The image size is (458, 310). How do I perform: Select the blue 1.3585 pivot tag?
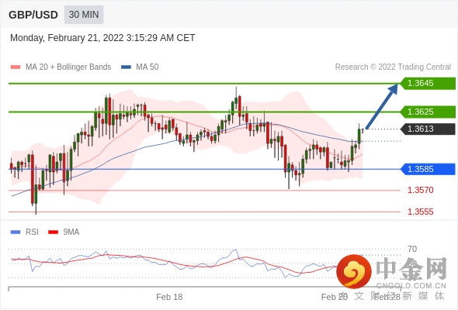pos(428,169)
